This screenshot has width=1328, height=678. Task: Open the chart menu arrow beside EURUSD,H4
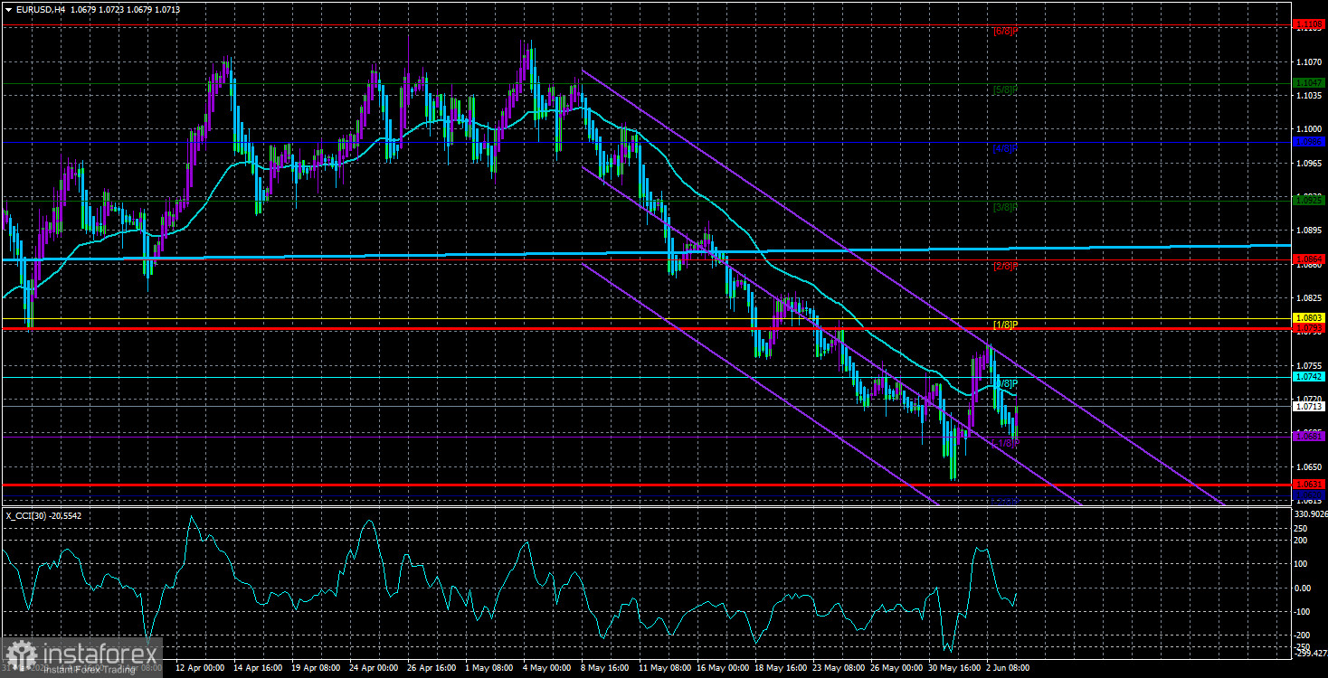tap(7, 10)
